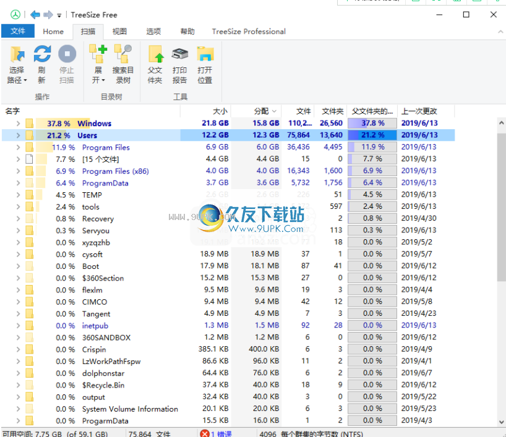Sort by the 名字 column header
This screenshot has height=437, width=506.
click(90, 111)
